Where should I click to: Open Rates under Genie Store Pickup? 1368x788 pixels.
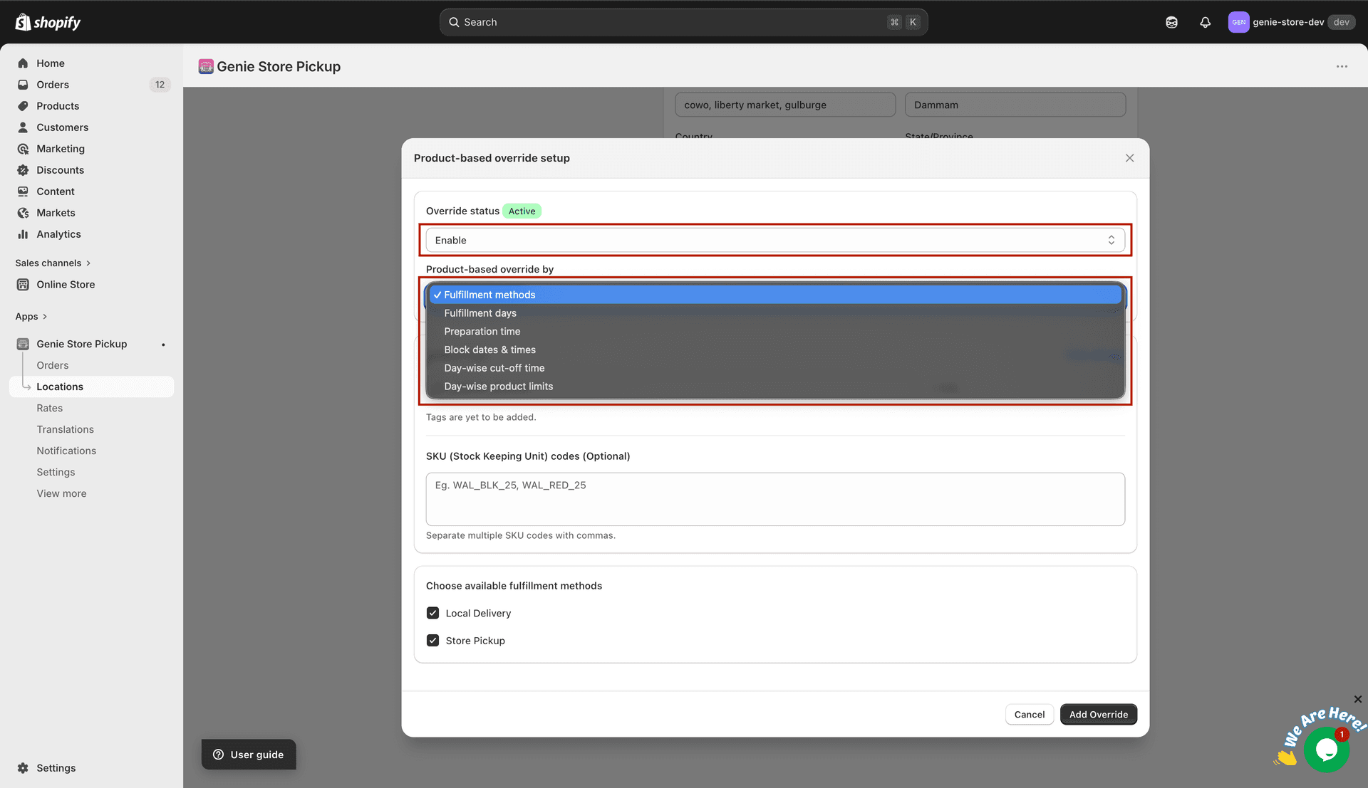click(50, 409)
